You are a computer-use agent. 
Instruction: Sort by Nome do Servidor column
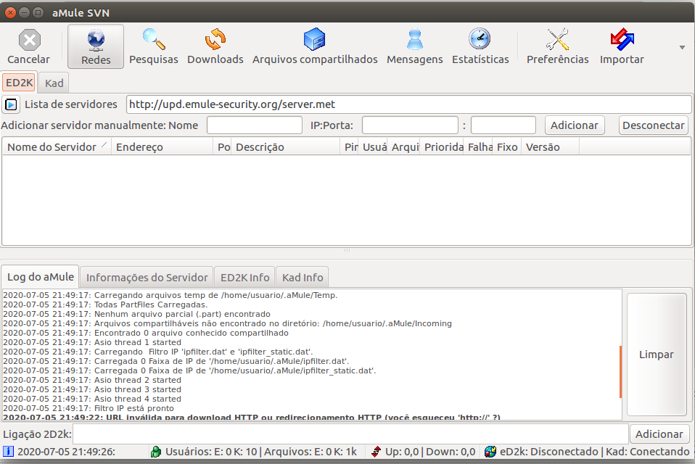tap(57, 146)
